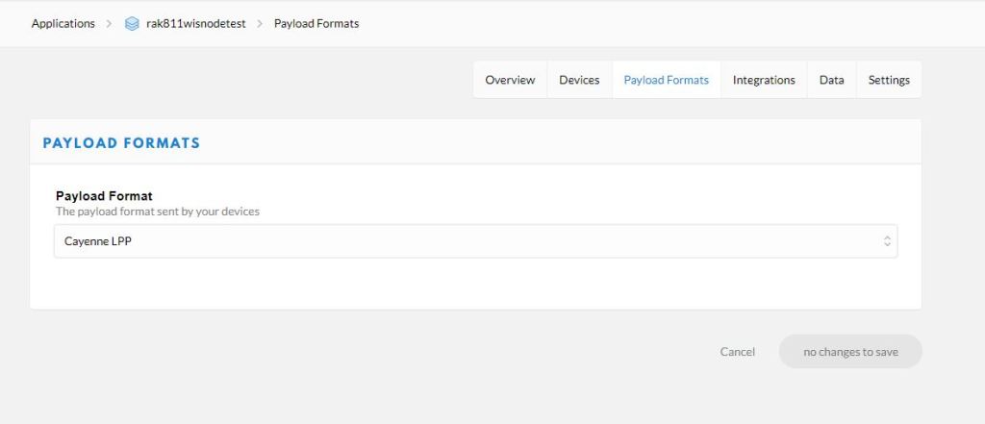Screen dimensions: 985x424
Task: Click the chevron before Payload Formats breadcrumb
Action: (260, 23)
